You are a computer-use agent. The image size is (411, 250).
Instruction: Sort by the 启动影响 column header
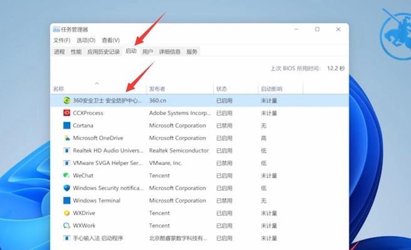(271, 89)
